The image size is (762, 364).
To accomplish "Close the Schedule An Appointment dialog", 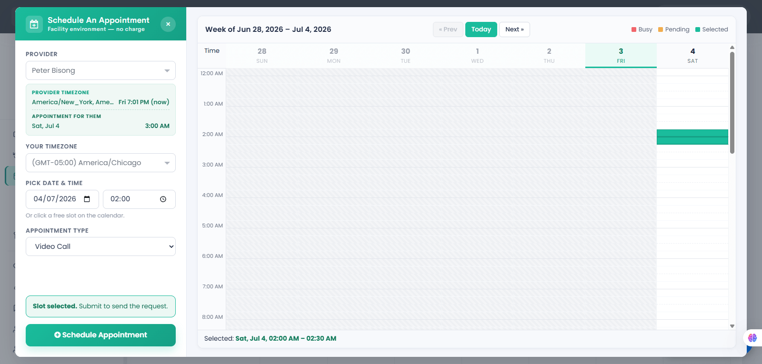I will pos(168,24).
